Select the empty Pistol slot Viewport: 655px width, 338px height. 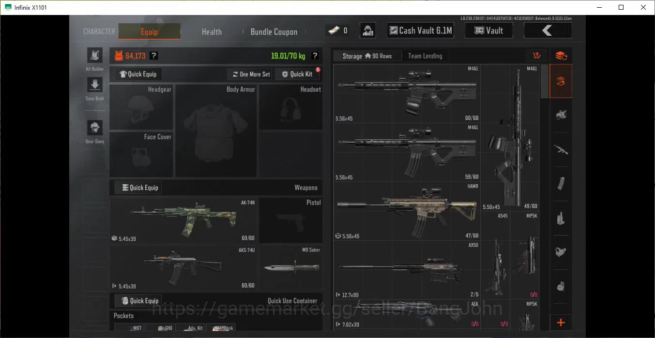[290, 220]
